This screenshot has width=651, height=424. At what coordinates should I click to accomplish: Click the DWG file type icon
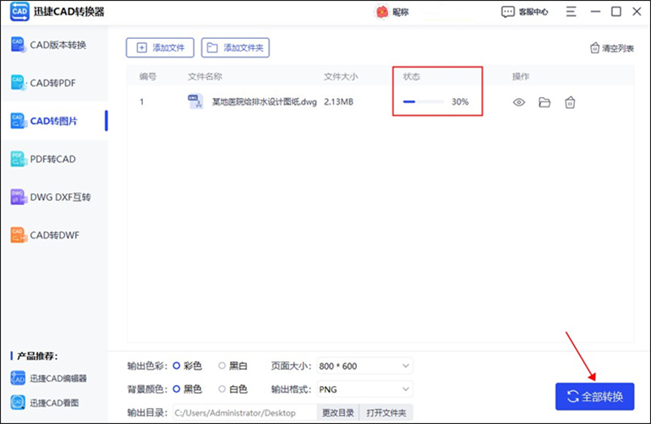click(195, 101)
